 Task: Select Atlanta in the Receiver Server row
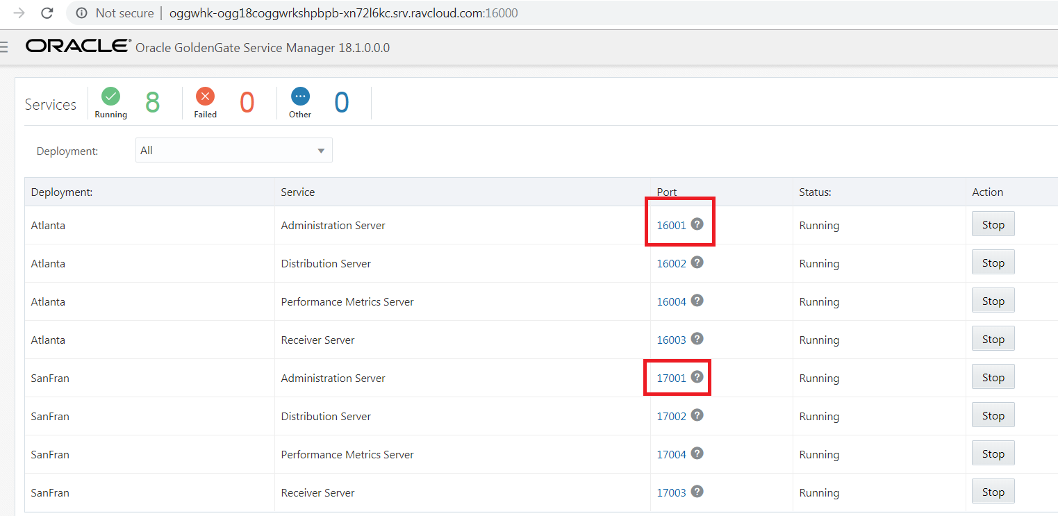pos(48,340)
